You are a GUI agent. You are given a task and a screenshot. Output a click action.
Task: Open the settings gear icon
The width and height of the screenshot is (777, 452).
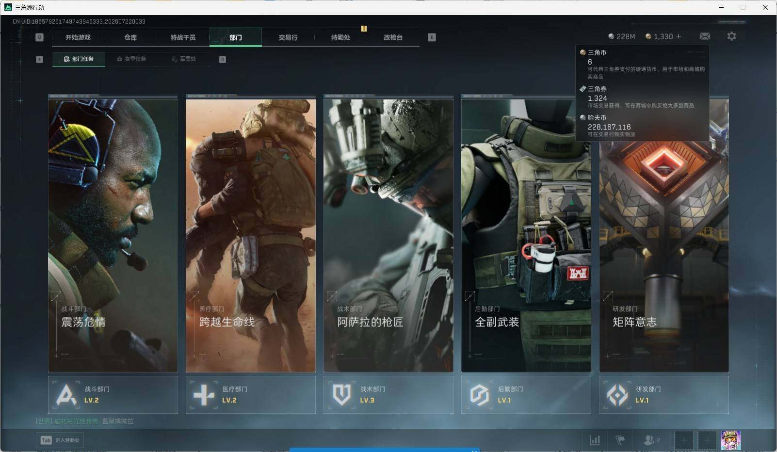[731, 36]
